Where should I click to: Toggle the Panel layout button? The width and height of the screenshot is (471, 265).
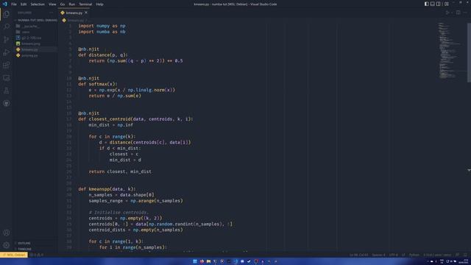coord(433,4)
